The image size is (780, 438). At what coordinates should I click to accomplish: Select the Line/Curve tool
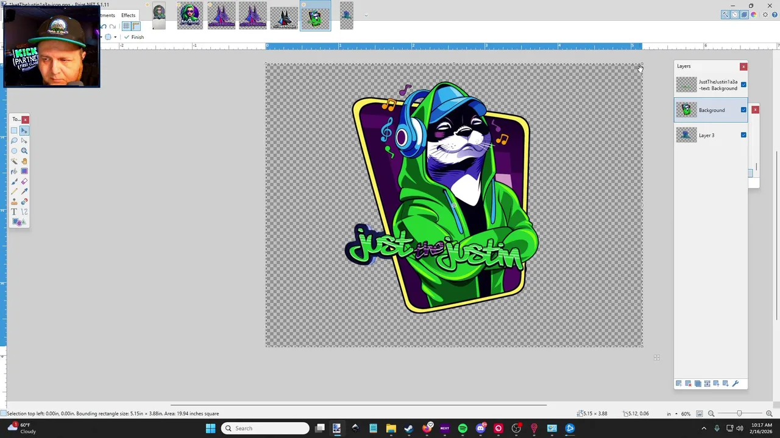[24, 212]
